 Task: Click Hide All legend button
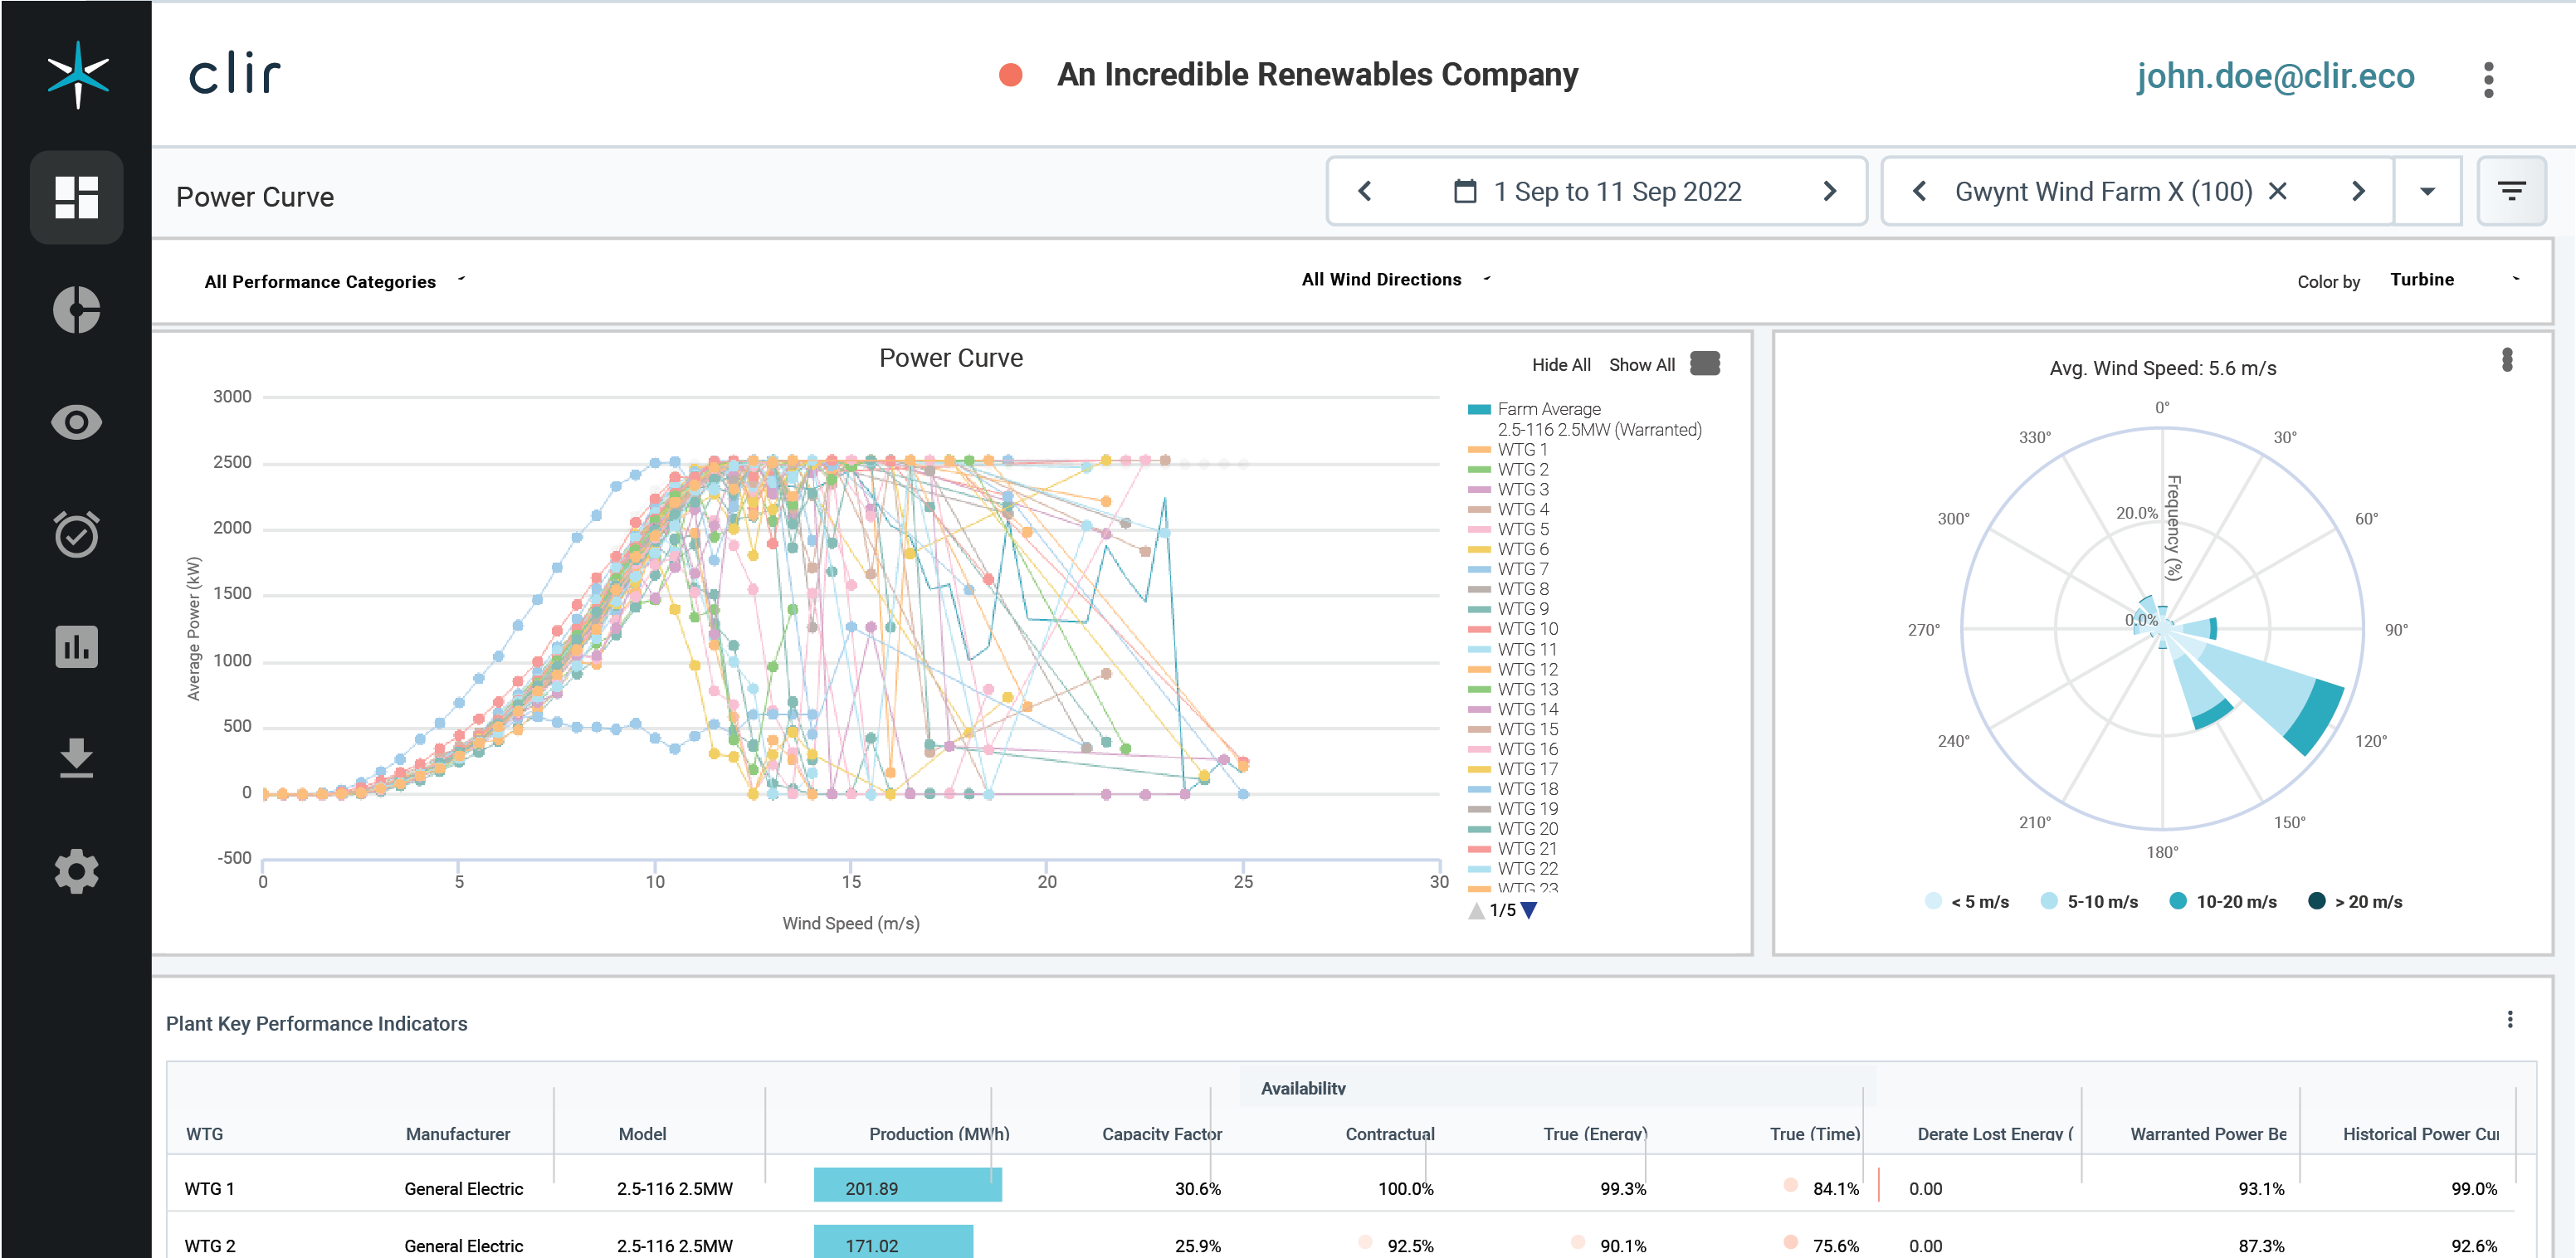[x=1561, y=365]
